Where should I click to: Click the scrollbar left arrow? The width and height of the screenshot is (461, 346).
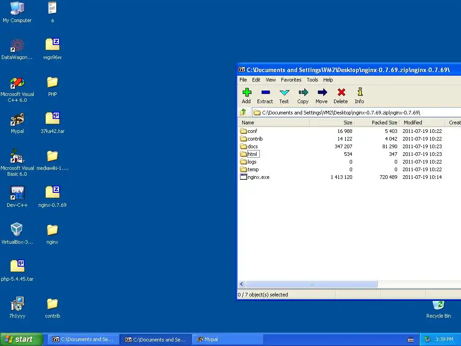(x=242, y=284)
